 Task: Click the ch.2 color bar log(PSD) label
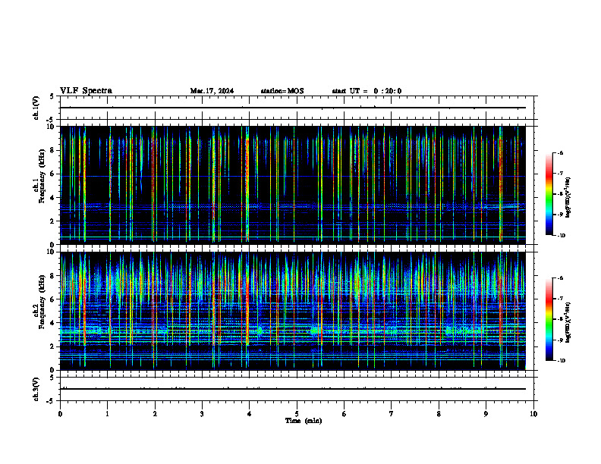tap(568, 321)
